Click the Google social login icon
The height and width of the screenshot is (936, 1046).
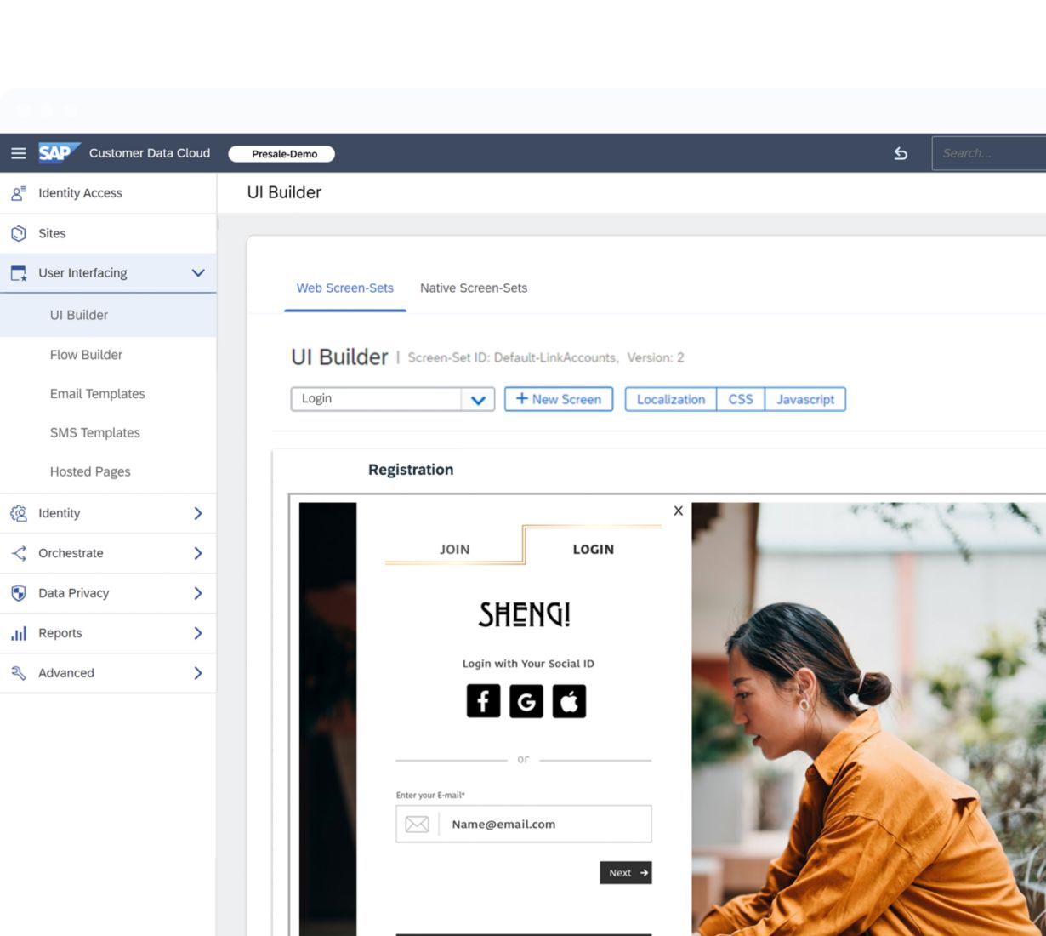coord(526,701)
